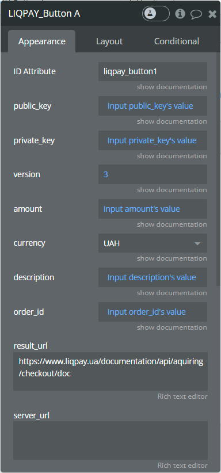Click the private_key value field
221x473 pixels.
[153, 140]
